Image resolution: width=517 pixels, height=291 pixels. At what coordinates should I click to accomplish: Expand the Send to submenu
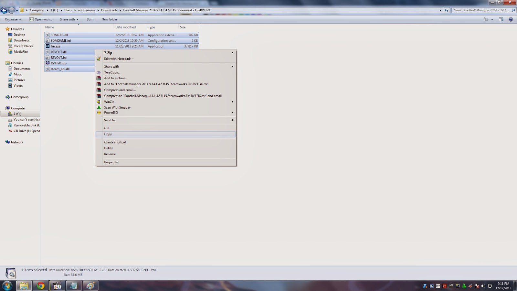coord(232,120)
